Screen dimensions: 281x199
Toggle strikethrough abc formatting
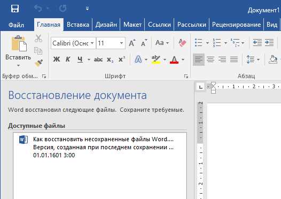point(98,59)
